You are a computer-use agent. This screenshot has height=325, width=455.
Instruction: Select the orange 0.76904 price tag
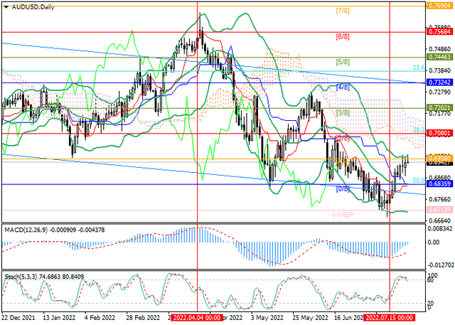(x=440, y=4)
